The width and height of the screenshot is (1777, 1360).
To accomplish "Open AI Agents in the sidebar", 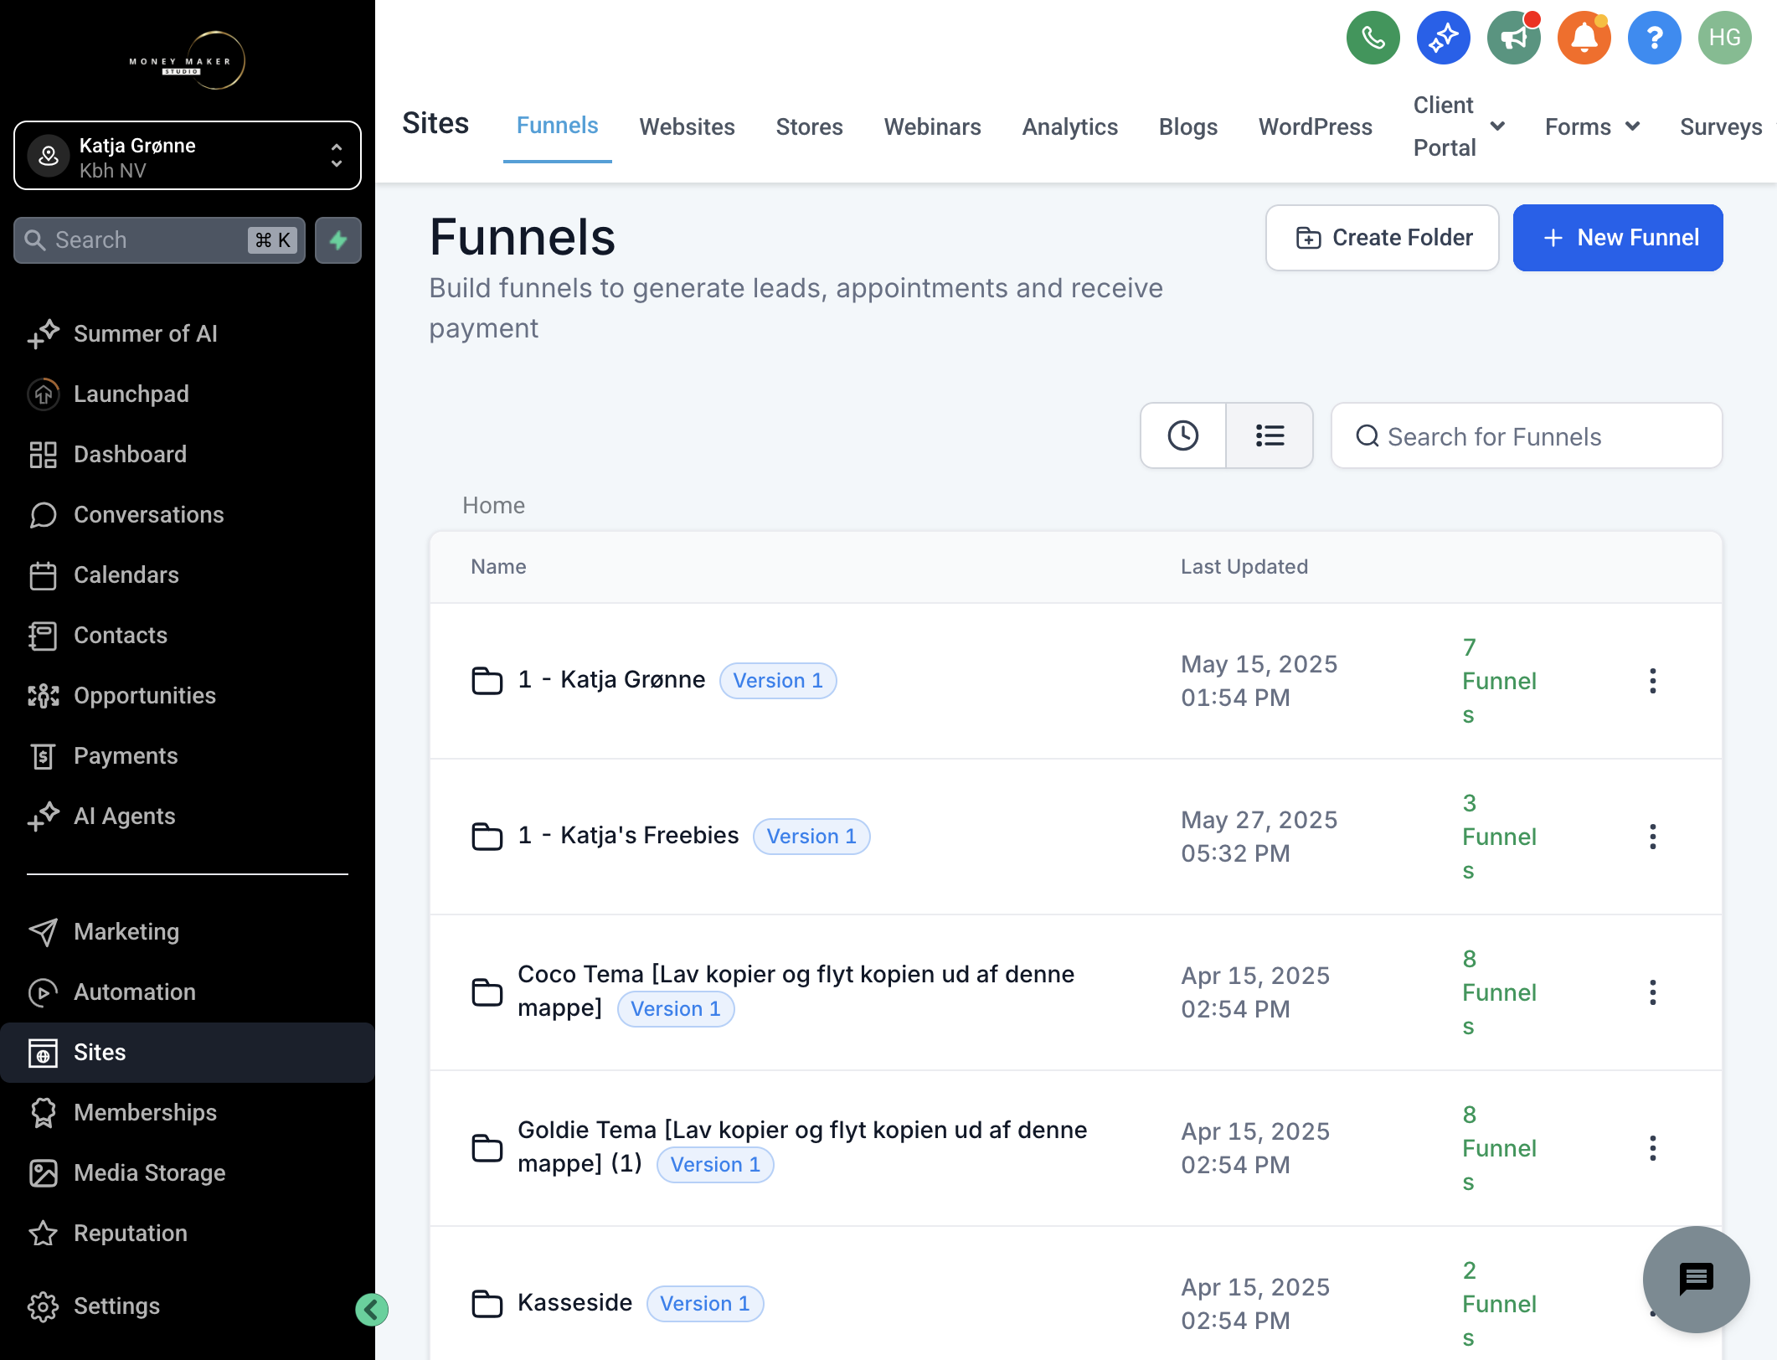I will [x=188, y=816].
